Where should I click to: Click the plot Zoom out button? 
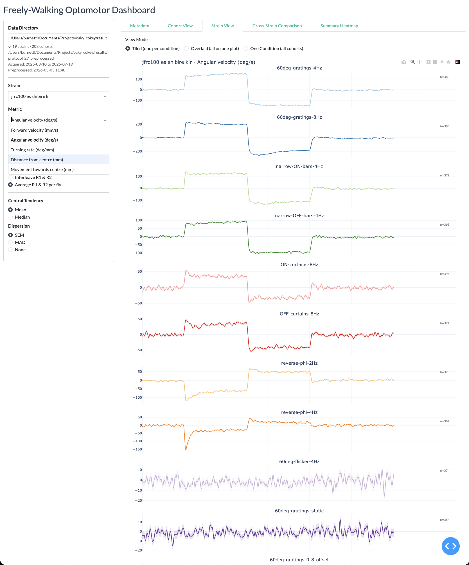(x=435, y=62)
